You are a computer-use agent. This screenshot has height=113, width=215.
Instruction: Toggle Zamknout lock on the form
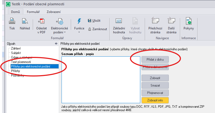97,29
